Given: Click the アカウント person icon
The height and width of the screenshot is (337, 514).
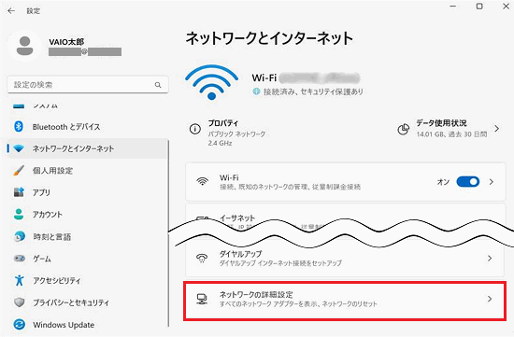Looking at the screenshot, I should [19, 214].
